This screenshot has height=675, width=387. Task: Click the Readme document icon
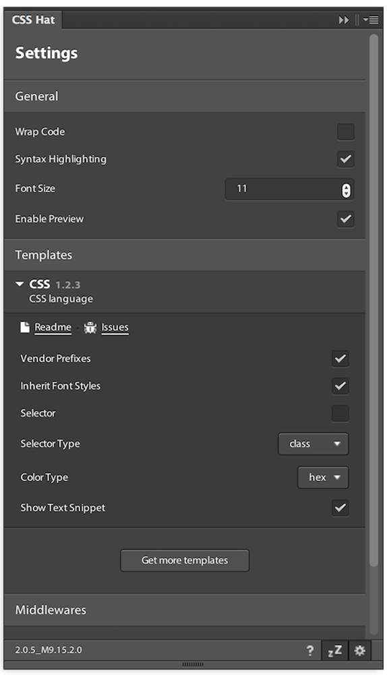click(x=25, y=327)
